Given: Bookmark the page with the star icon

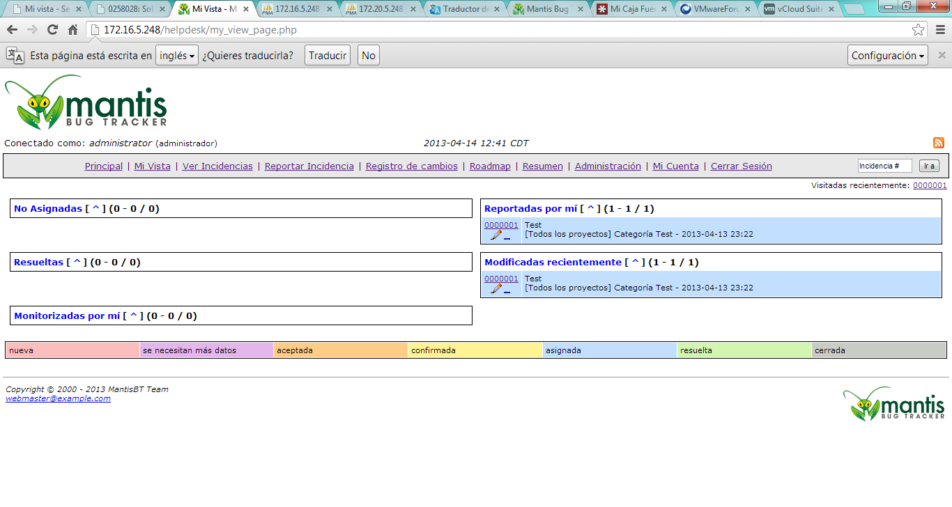Looking at the screenshot, I should (919, 30).
